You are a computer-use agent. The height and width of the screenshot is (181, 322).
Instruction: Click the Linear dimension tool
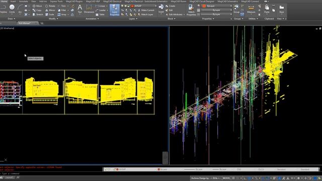(101, 6)
